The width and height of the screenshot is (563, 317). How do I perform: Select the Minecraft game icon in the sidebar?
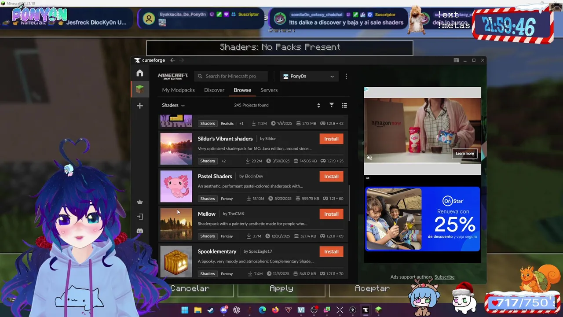click(140, 89)
